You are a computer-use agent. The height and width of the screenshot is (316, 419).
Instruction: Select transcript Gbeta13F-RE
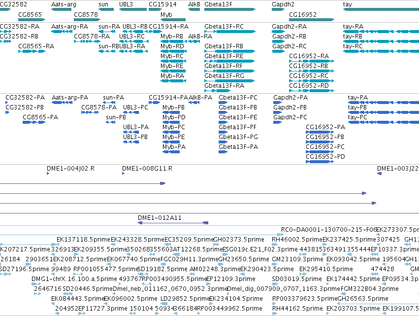coord(224,56)
